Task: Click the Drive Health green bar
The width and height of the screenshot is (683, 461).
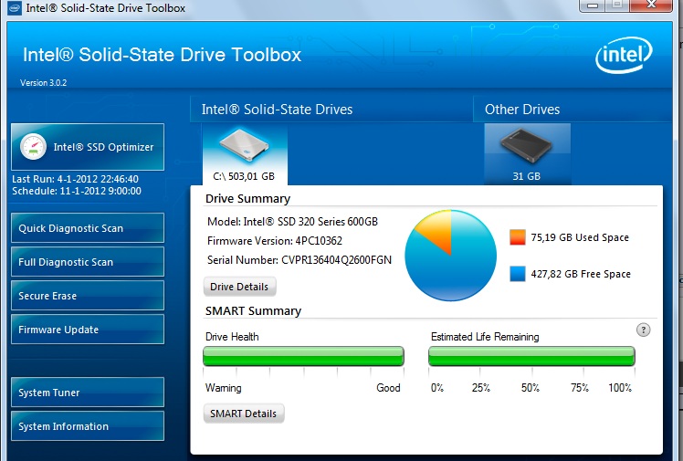Action: click(303, 356)
